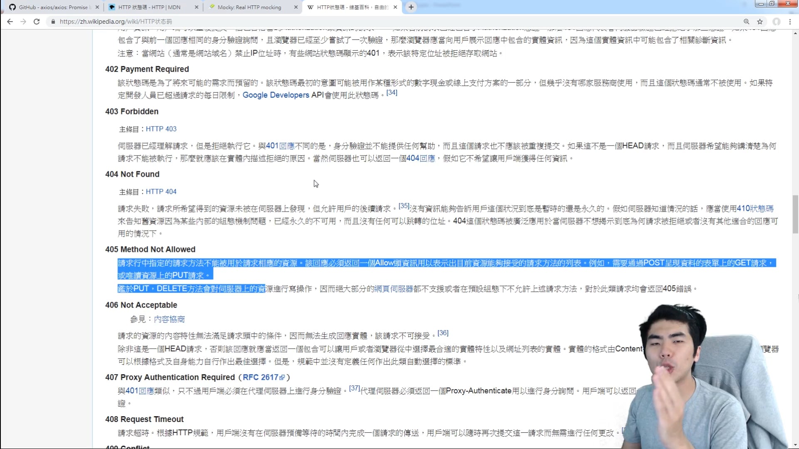Open the HTTP 403 main article link
Viewport: 799px width, 449px height.
click(x=161, y=129)
